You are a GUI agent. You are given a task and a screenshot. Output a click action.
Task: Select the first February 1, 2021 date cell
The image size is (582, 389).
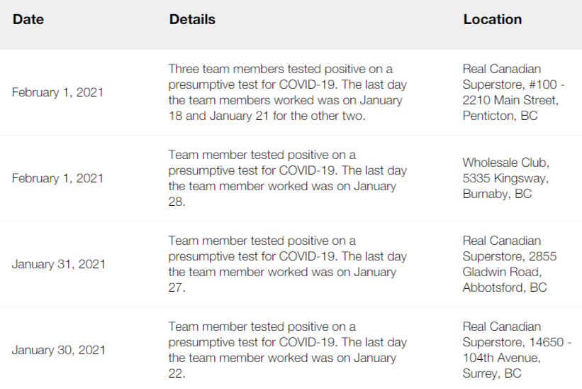click(57, 92)
